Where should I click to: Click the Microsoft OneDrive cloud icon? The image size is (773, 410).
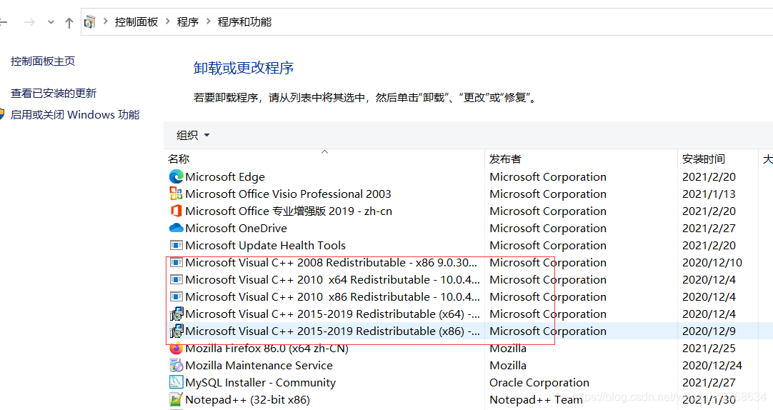tap(176, 228)
